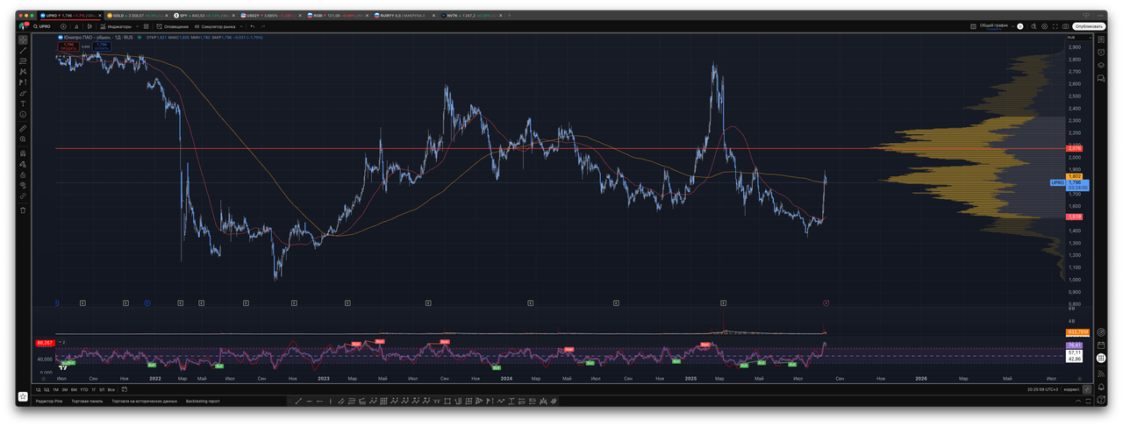This screenshot has height=427, width=1123.
Task: Open the Alerts panel in right sidebar
Action: click(x=1101, y=52)
